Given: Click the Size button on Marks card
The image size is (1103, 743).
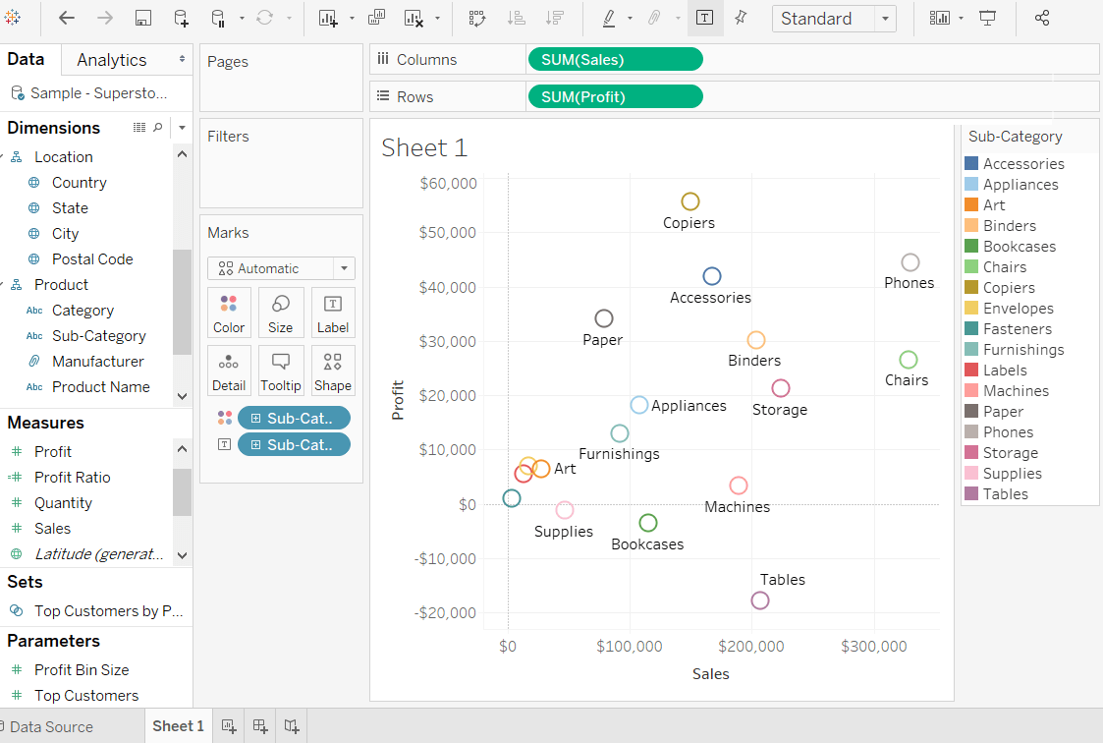Looking at the screenshot, I should click(x=280, y=314).
